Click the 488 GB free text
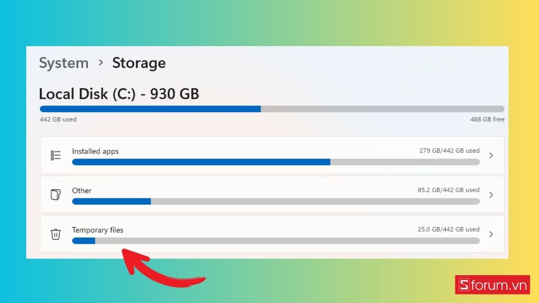Viewport: 539px width, 303px height. (487, 119)
